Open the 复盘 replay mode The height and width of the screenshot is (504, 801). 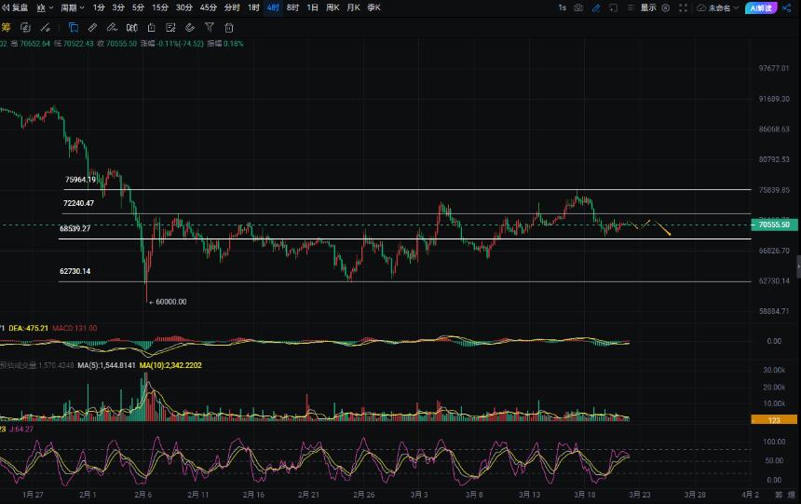15,7
